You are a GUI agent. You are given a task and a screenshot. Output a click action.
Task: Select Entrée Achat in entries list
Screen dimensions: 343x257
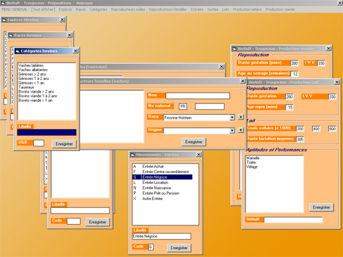[163, 166]
